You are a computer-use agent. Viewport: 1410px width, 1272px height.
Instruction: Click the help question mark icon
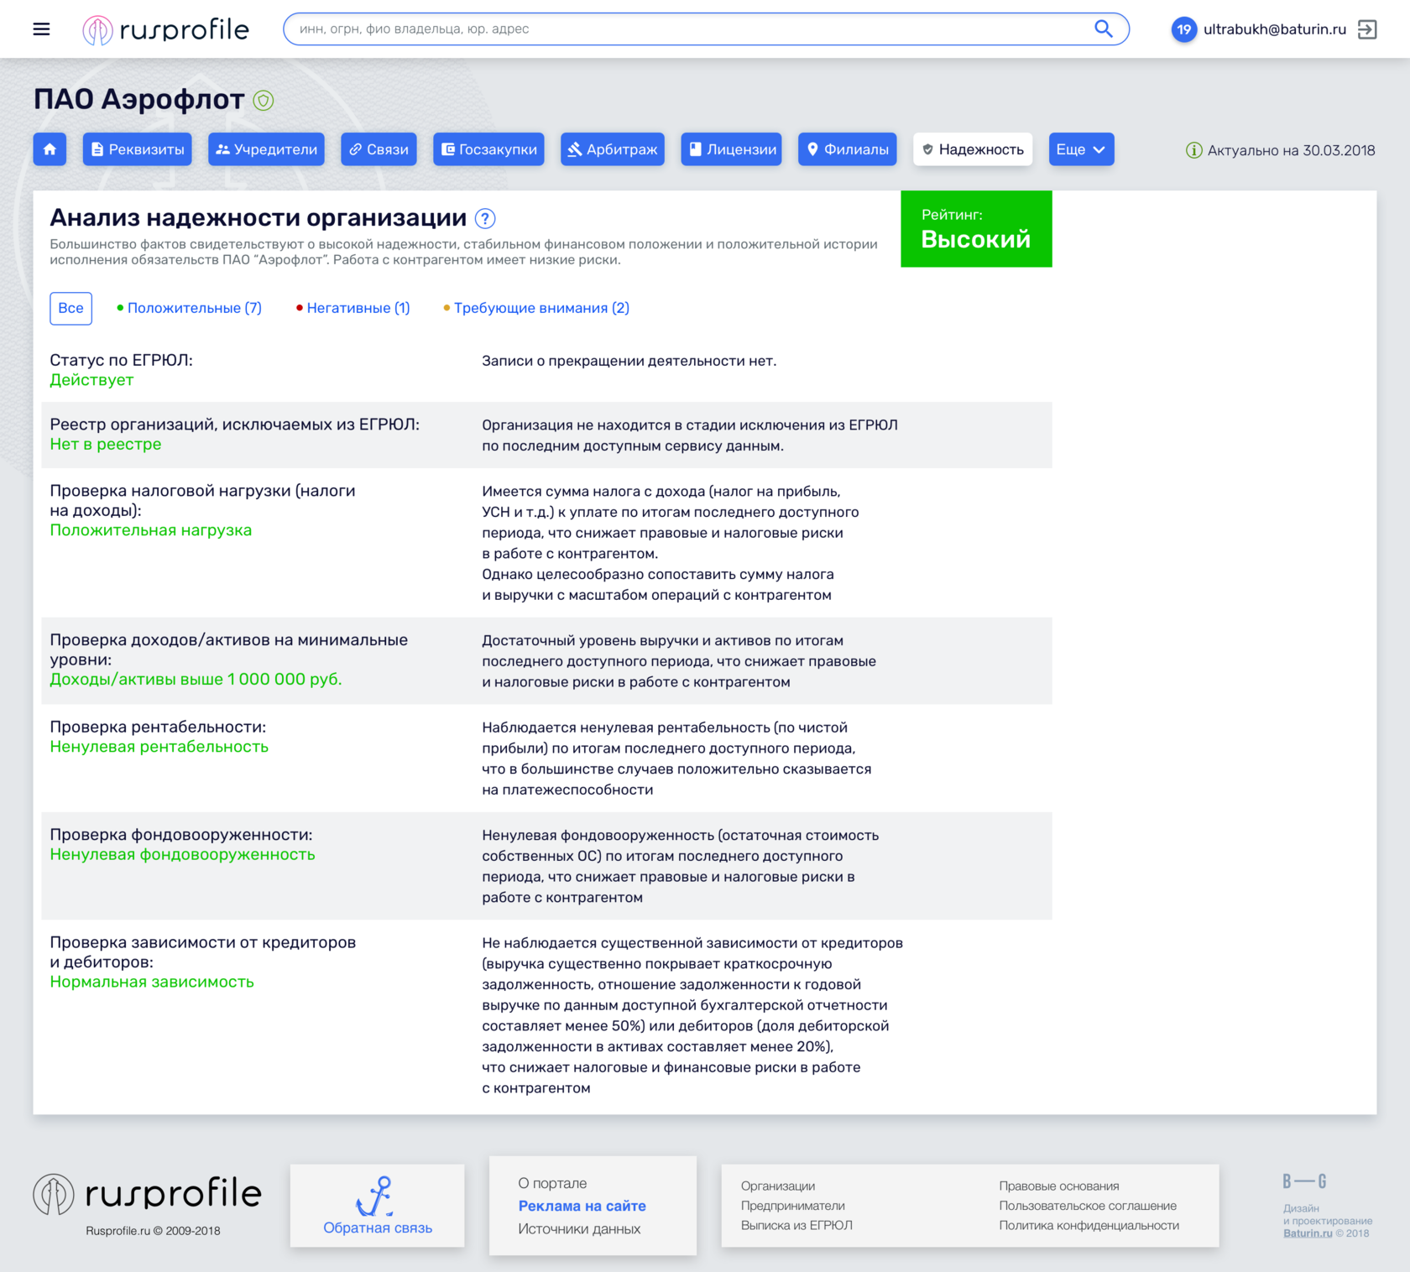(485, 219)
